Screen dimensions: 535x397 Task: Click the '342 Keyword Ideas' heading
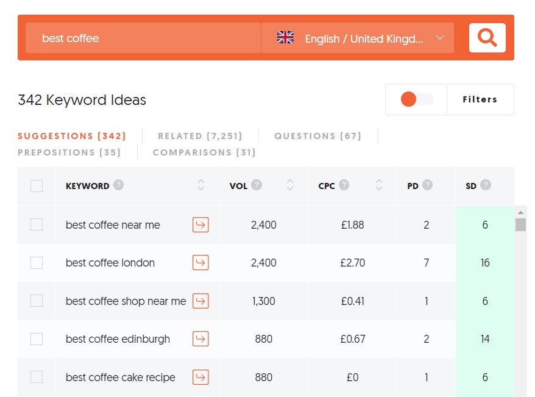pyautogui.click(x=82, y=100)
